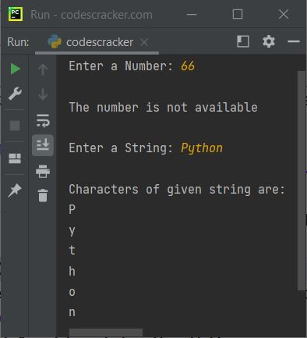Click the Stop process square icon
This screenshot has width=307, height=338.
15,126
